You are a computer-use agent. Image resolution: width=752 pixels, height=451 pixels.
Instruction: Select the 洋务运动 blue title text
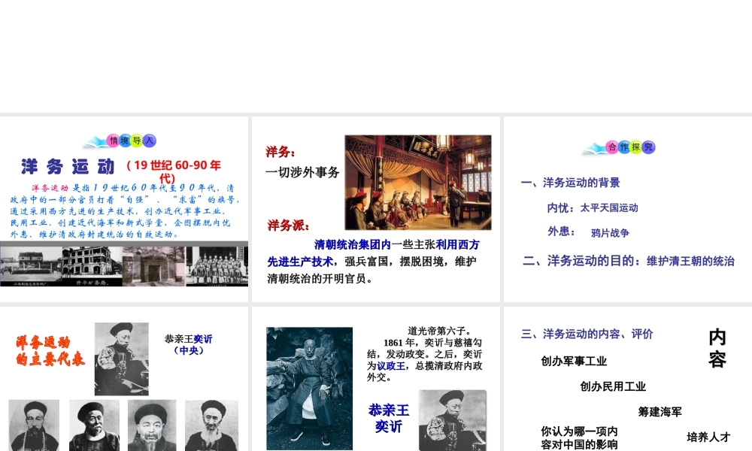68,166
